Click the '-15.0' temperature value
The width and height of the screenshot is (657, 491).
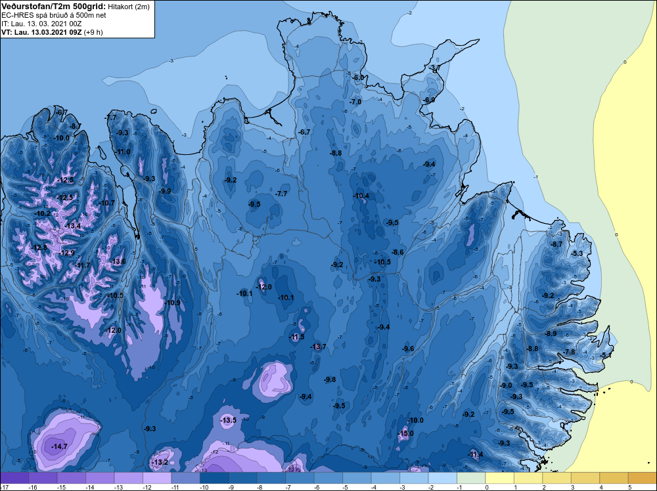click(x=405, y=433)
